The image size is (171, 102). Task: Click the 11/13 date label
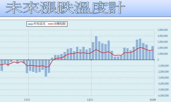tap(27, 100)
